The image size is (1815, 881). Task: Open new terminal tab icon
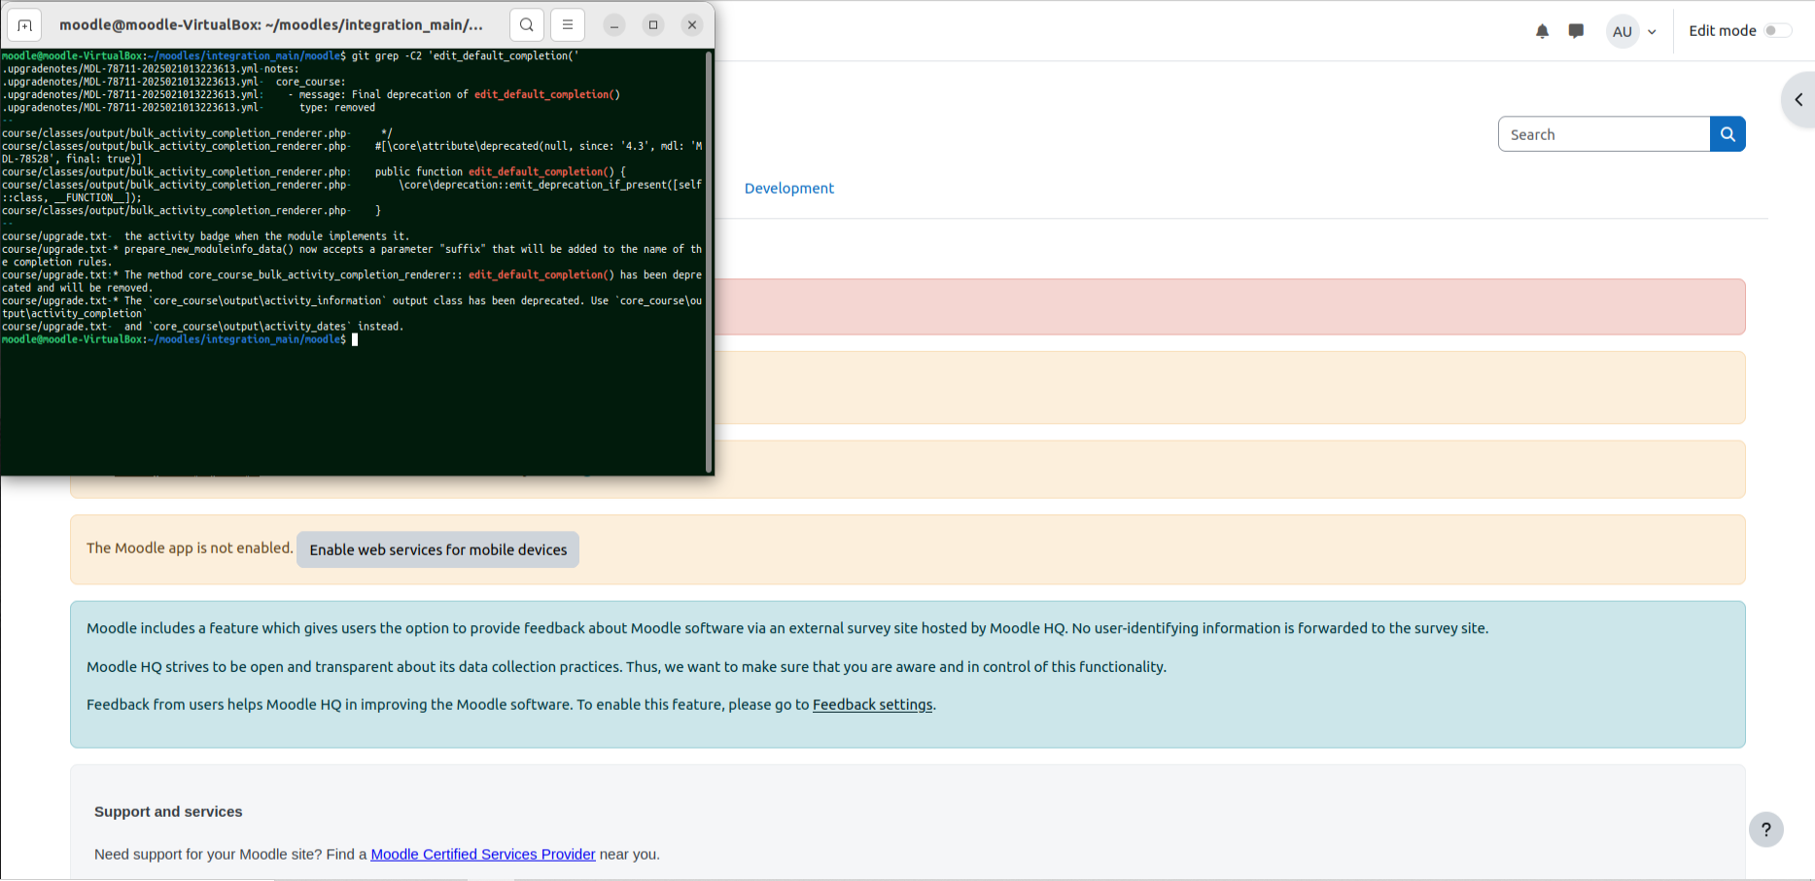(x=24, y=25)
